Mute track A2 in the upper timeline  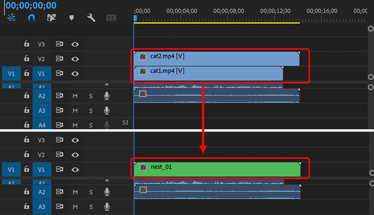(75, 96)
